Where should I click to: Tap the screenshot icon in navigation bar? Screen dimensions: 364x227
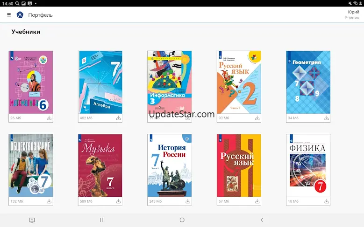[32, 220]
